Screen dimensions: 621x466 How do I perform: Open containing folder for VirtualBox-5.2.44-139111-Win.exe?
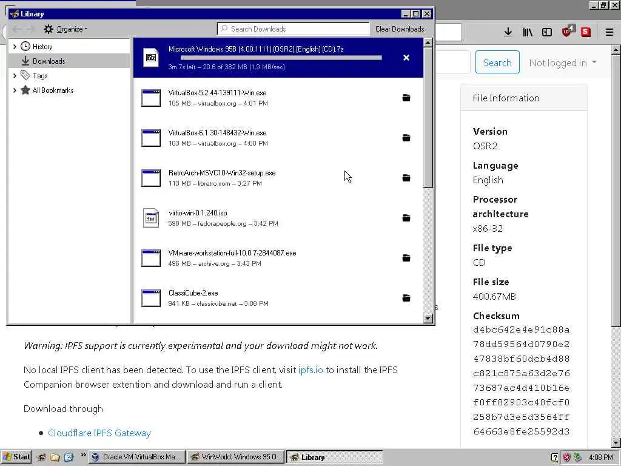[x=406, y=98]
